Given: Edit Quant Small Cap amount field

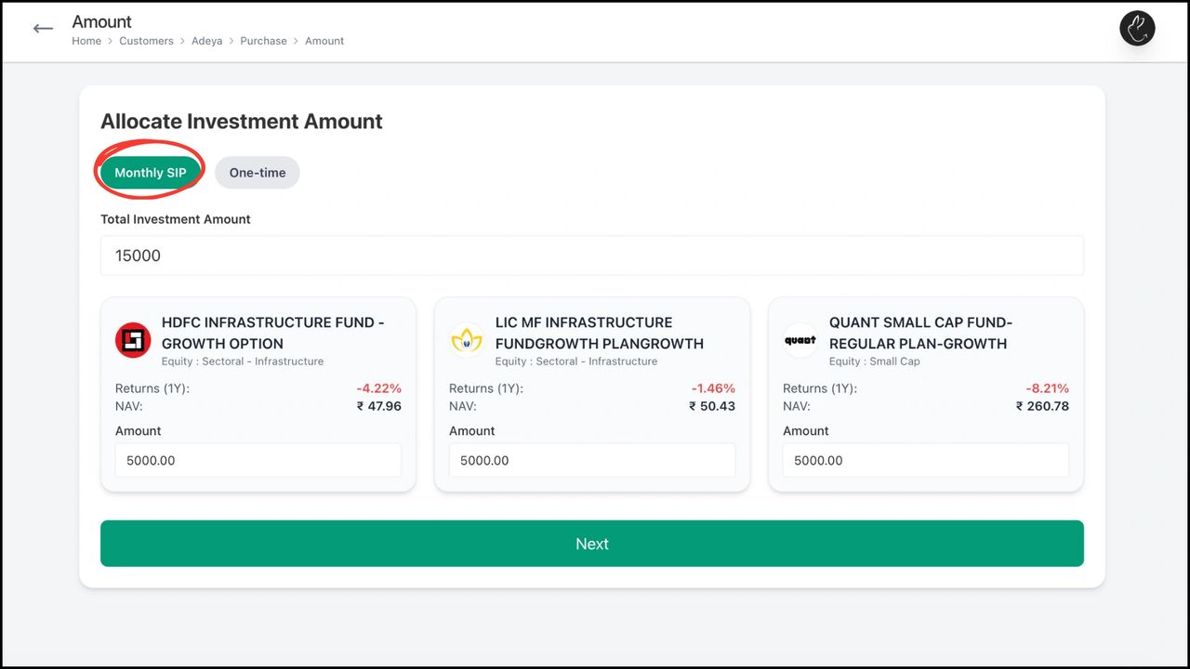Looking at the screenshot, I should 925,460.
